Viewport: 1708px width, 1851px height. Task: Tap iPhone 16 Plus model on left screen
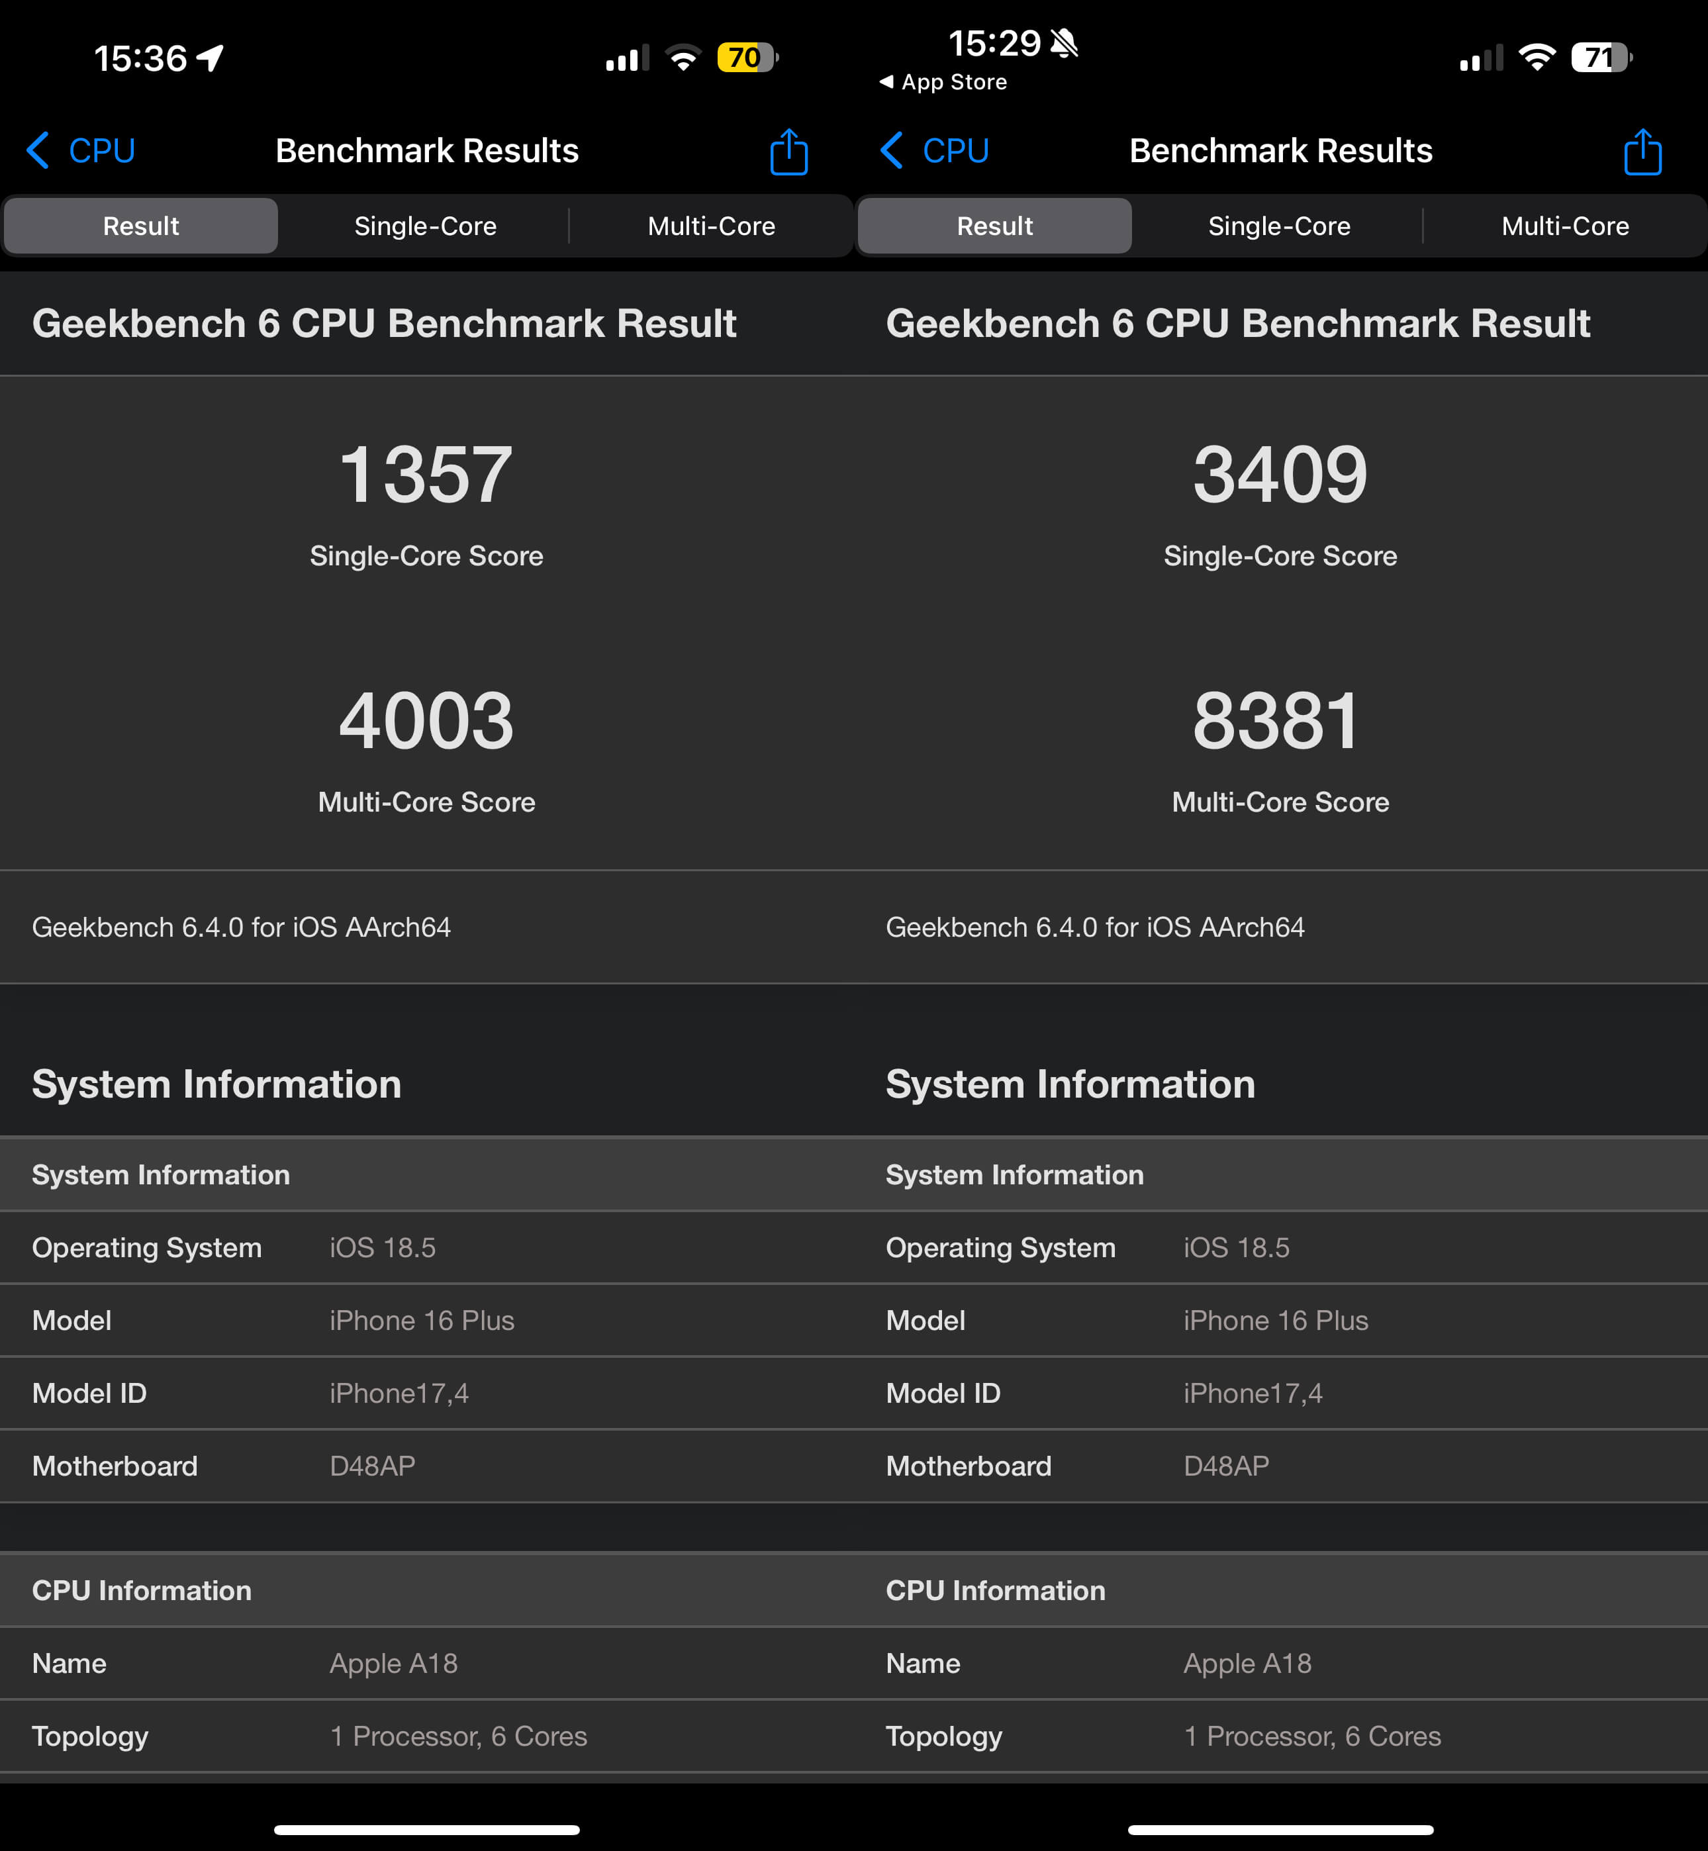coord(422,1321)
